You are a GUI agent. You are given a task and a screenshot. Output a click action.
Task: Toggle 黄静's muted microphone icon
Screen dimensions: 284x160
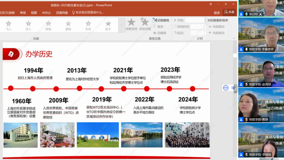pyautogui.click(x=246, y=120)
